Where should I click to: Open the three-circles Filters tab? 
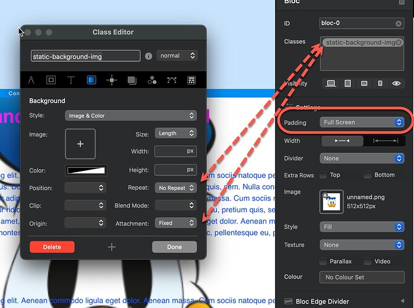[x=151, y=80]
